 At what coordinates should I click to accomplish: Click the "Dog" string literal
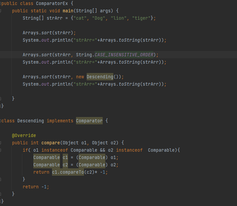pos(99,18)
